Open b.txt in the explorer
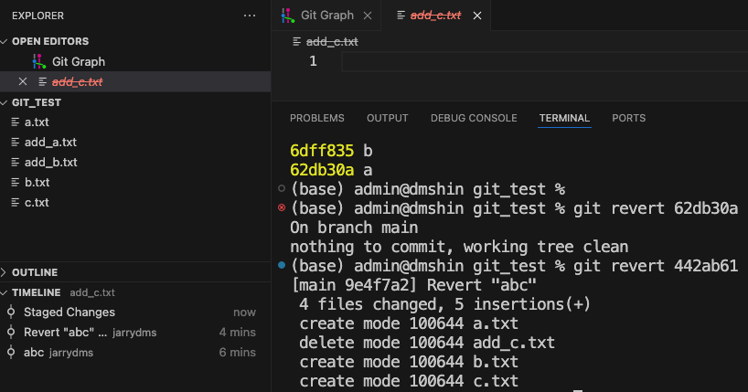Viewport: 748px width, 392px height. (135, 182)
